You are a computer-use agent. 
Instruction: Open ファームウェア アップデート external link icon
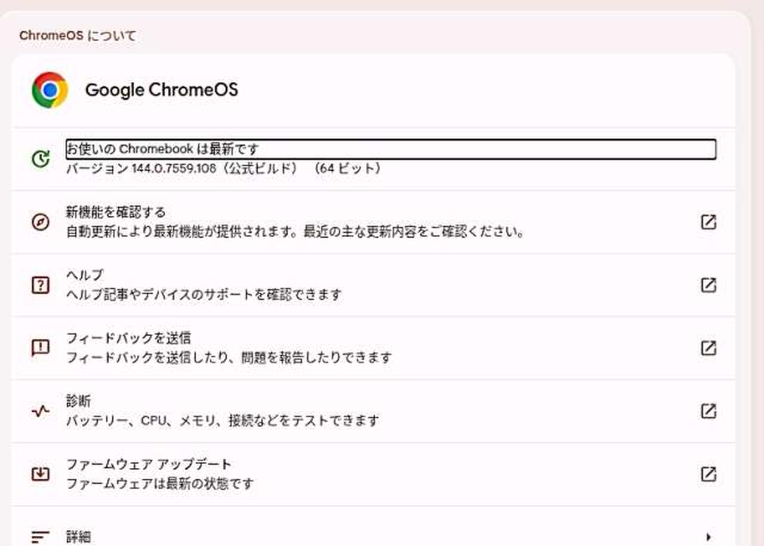click(x=708, y=474)
